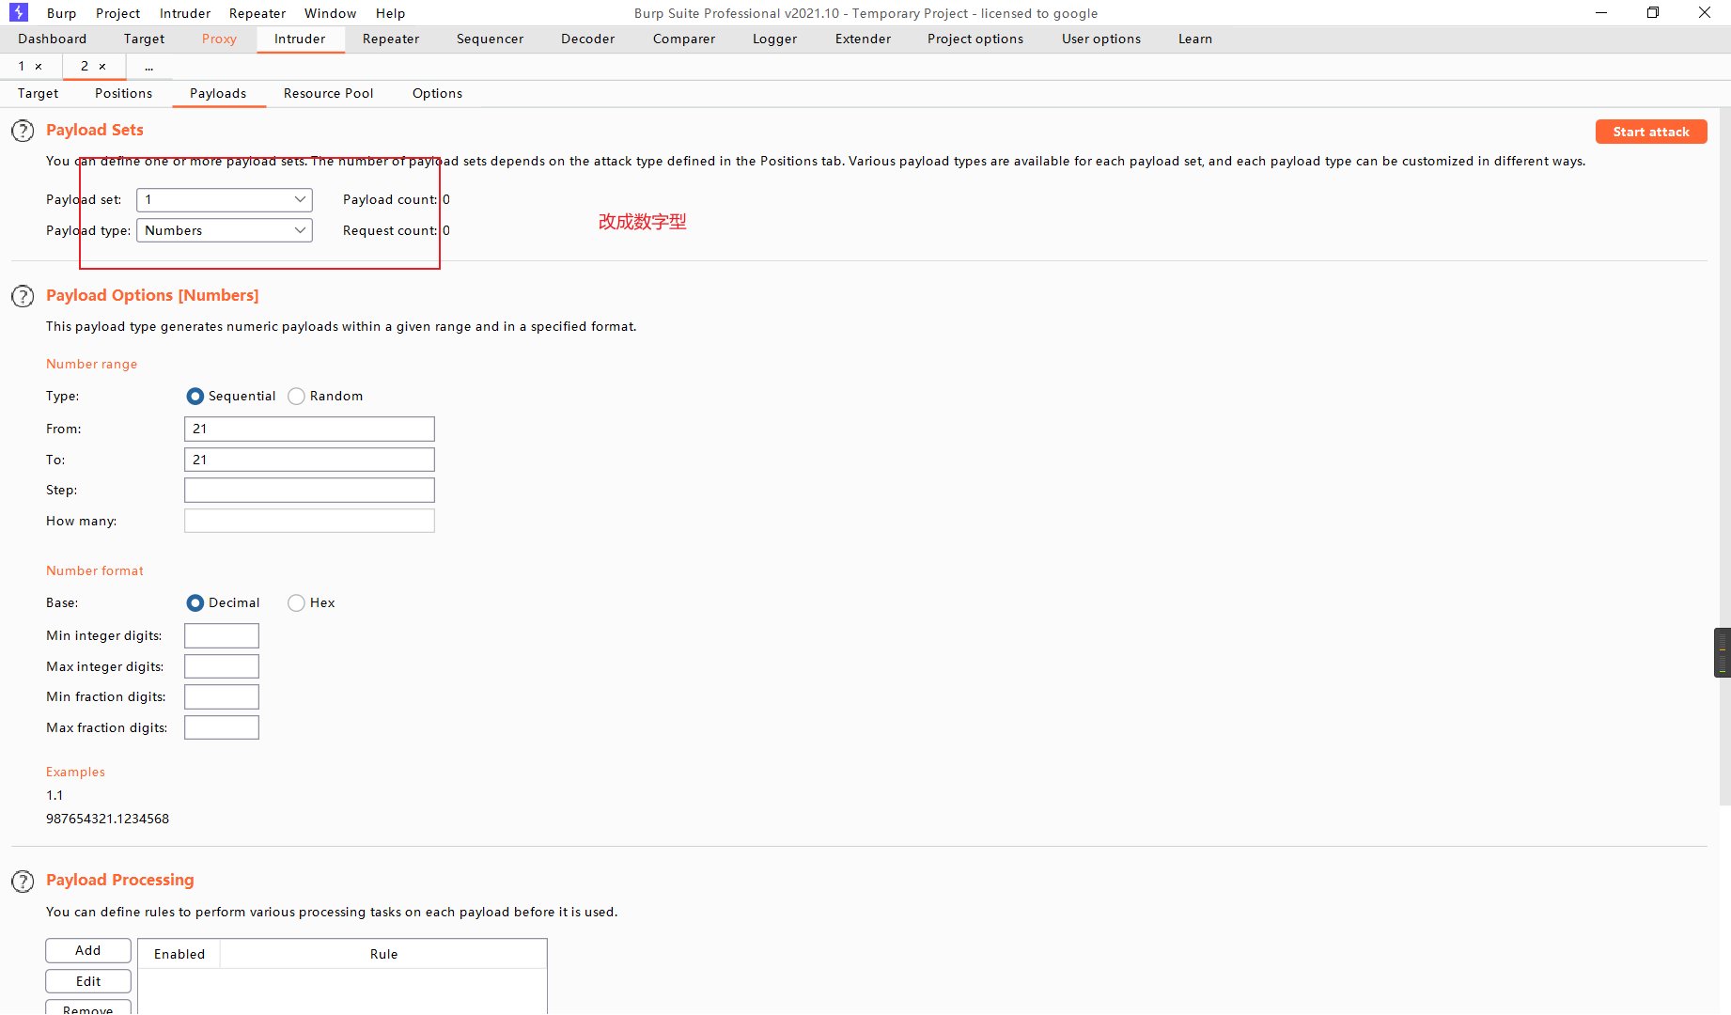
Task: Choose Decimal number base
Action: tap(195, 603)
